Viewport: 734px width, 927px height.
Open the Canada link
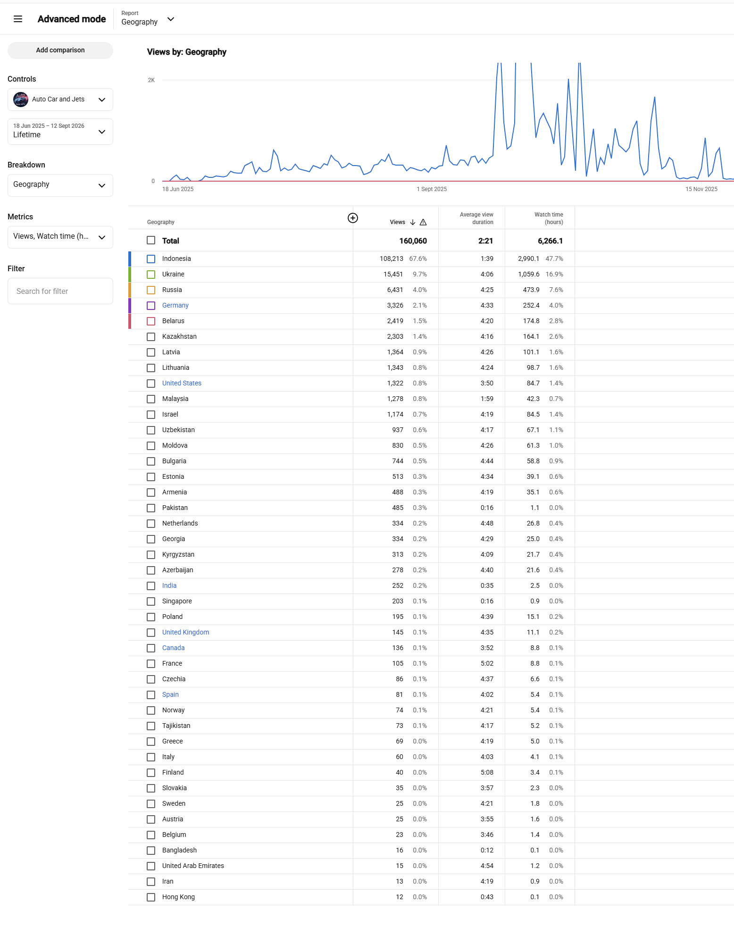[173, 648]
